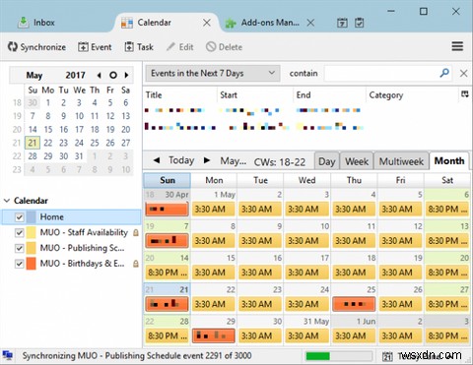This screenshot has height=365, width=473.
Task: Click the MUO - Birthdays orange color swatch
Action: click(x=31, y=264)
